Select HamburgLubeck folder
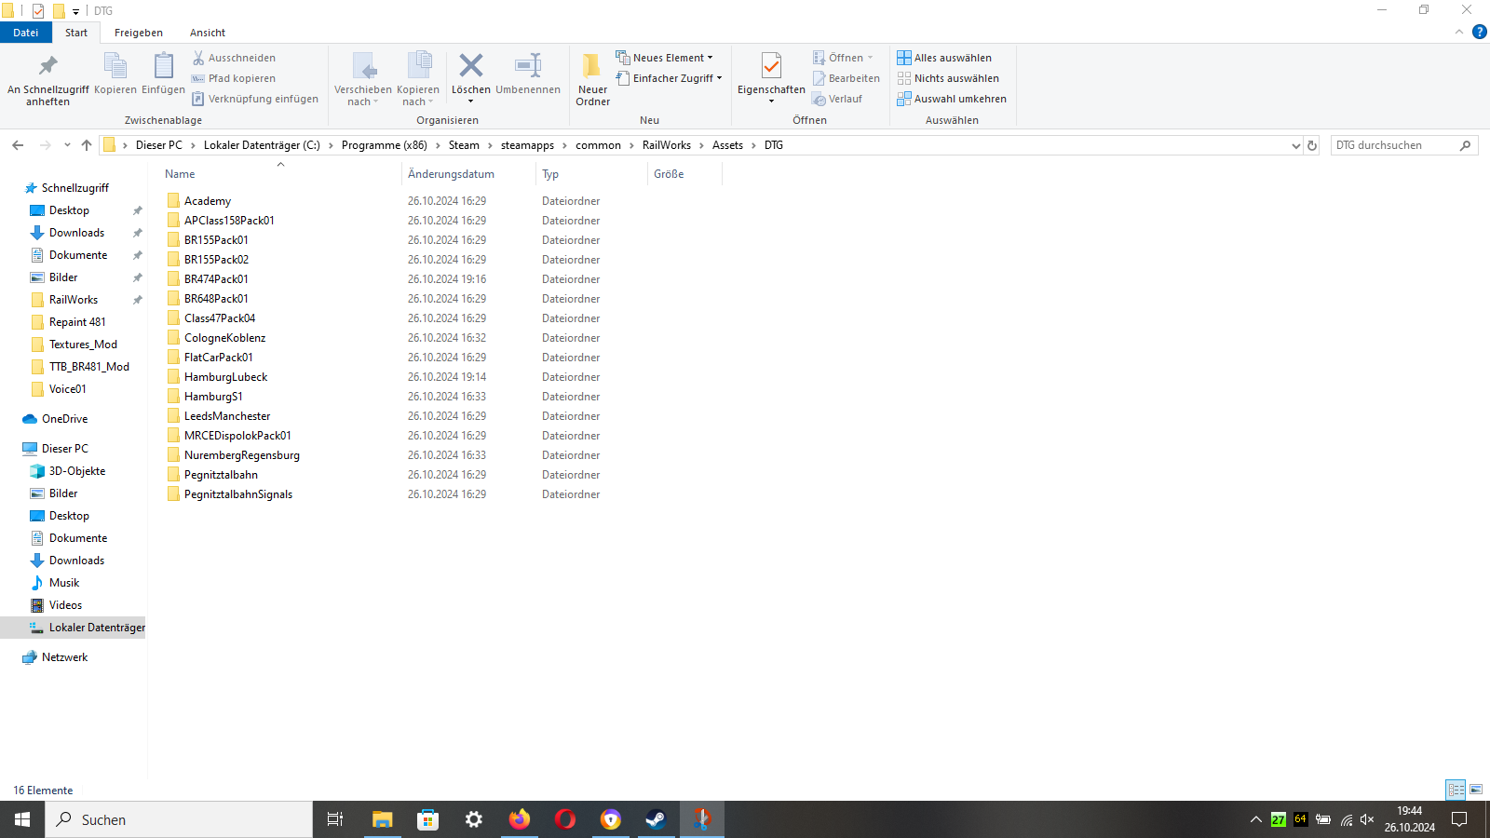Screen dimensions: 1490x838 tap(225, 377)
